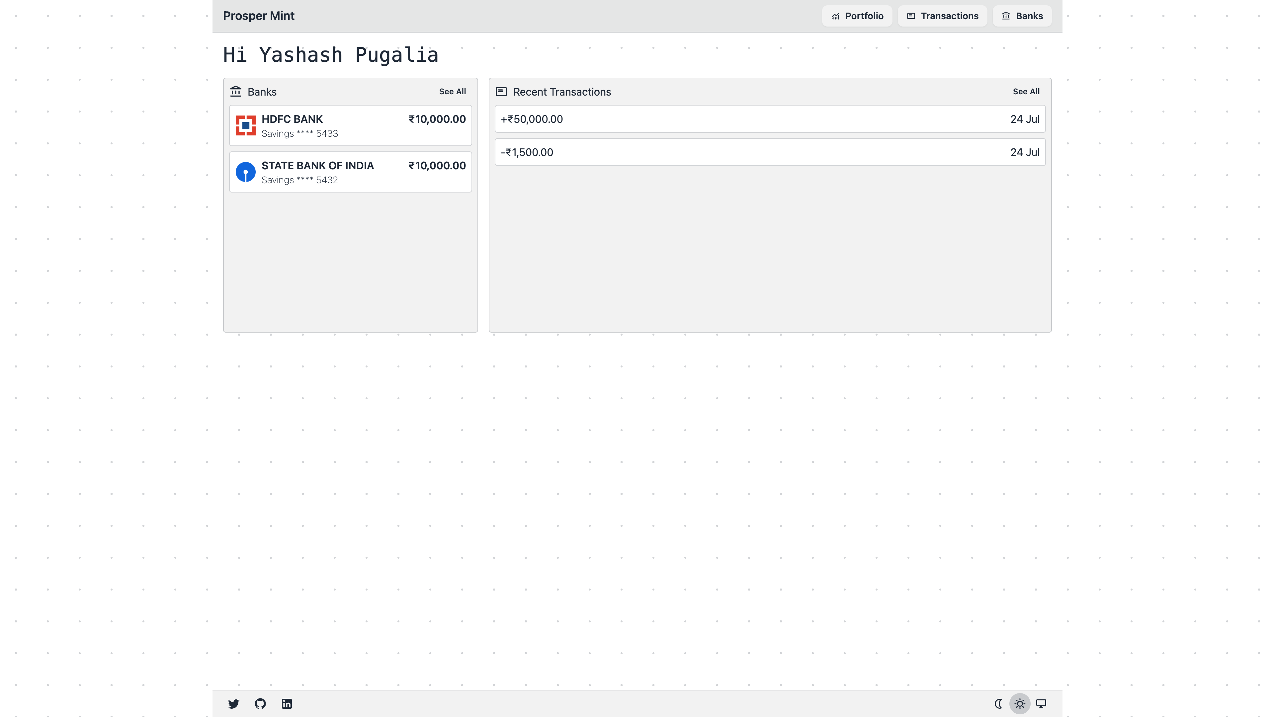Enable system theme monitor toggle
The height and width of the screenshot is (717, 1275).
coord(1041,704)
